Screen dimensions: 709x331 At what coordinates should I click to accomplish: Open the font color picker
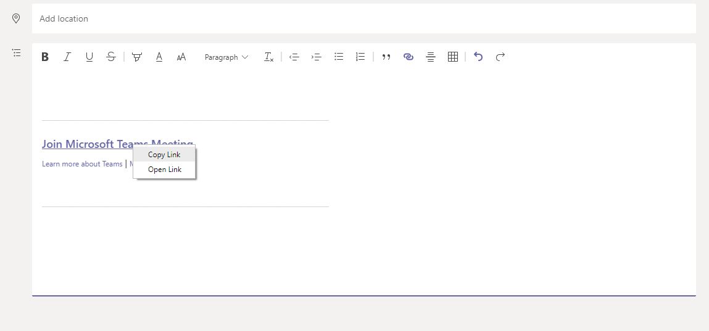point(159,57)
